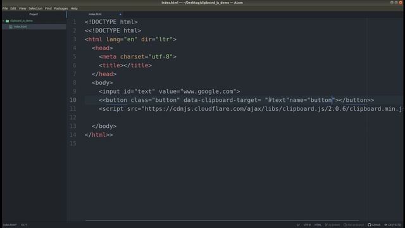Click the index.html file name in the status bar
Image resolution: width=405 pixels, height=228 pixels.
click(10, 225)
